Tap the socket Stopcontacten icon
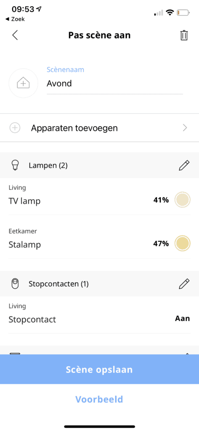The image size is (199, 432). (15, 284)
